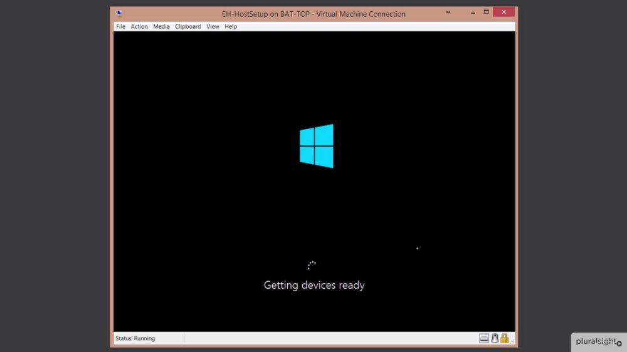This screenshot has width=627, height=352.
Task: Open the View menu
Action: click(x=213, y=26)
